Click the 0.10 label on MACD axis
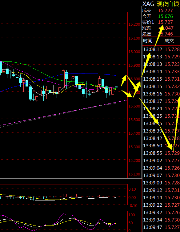Viewport: 180px width, 232px height. [132, 189]
